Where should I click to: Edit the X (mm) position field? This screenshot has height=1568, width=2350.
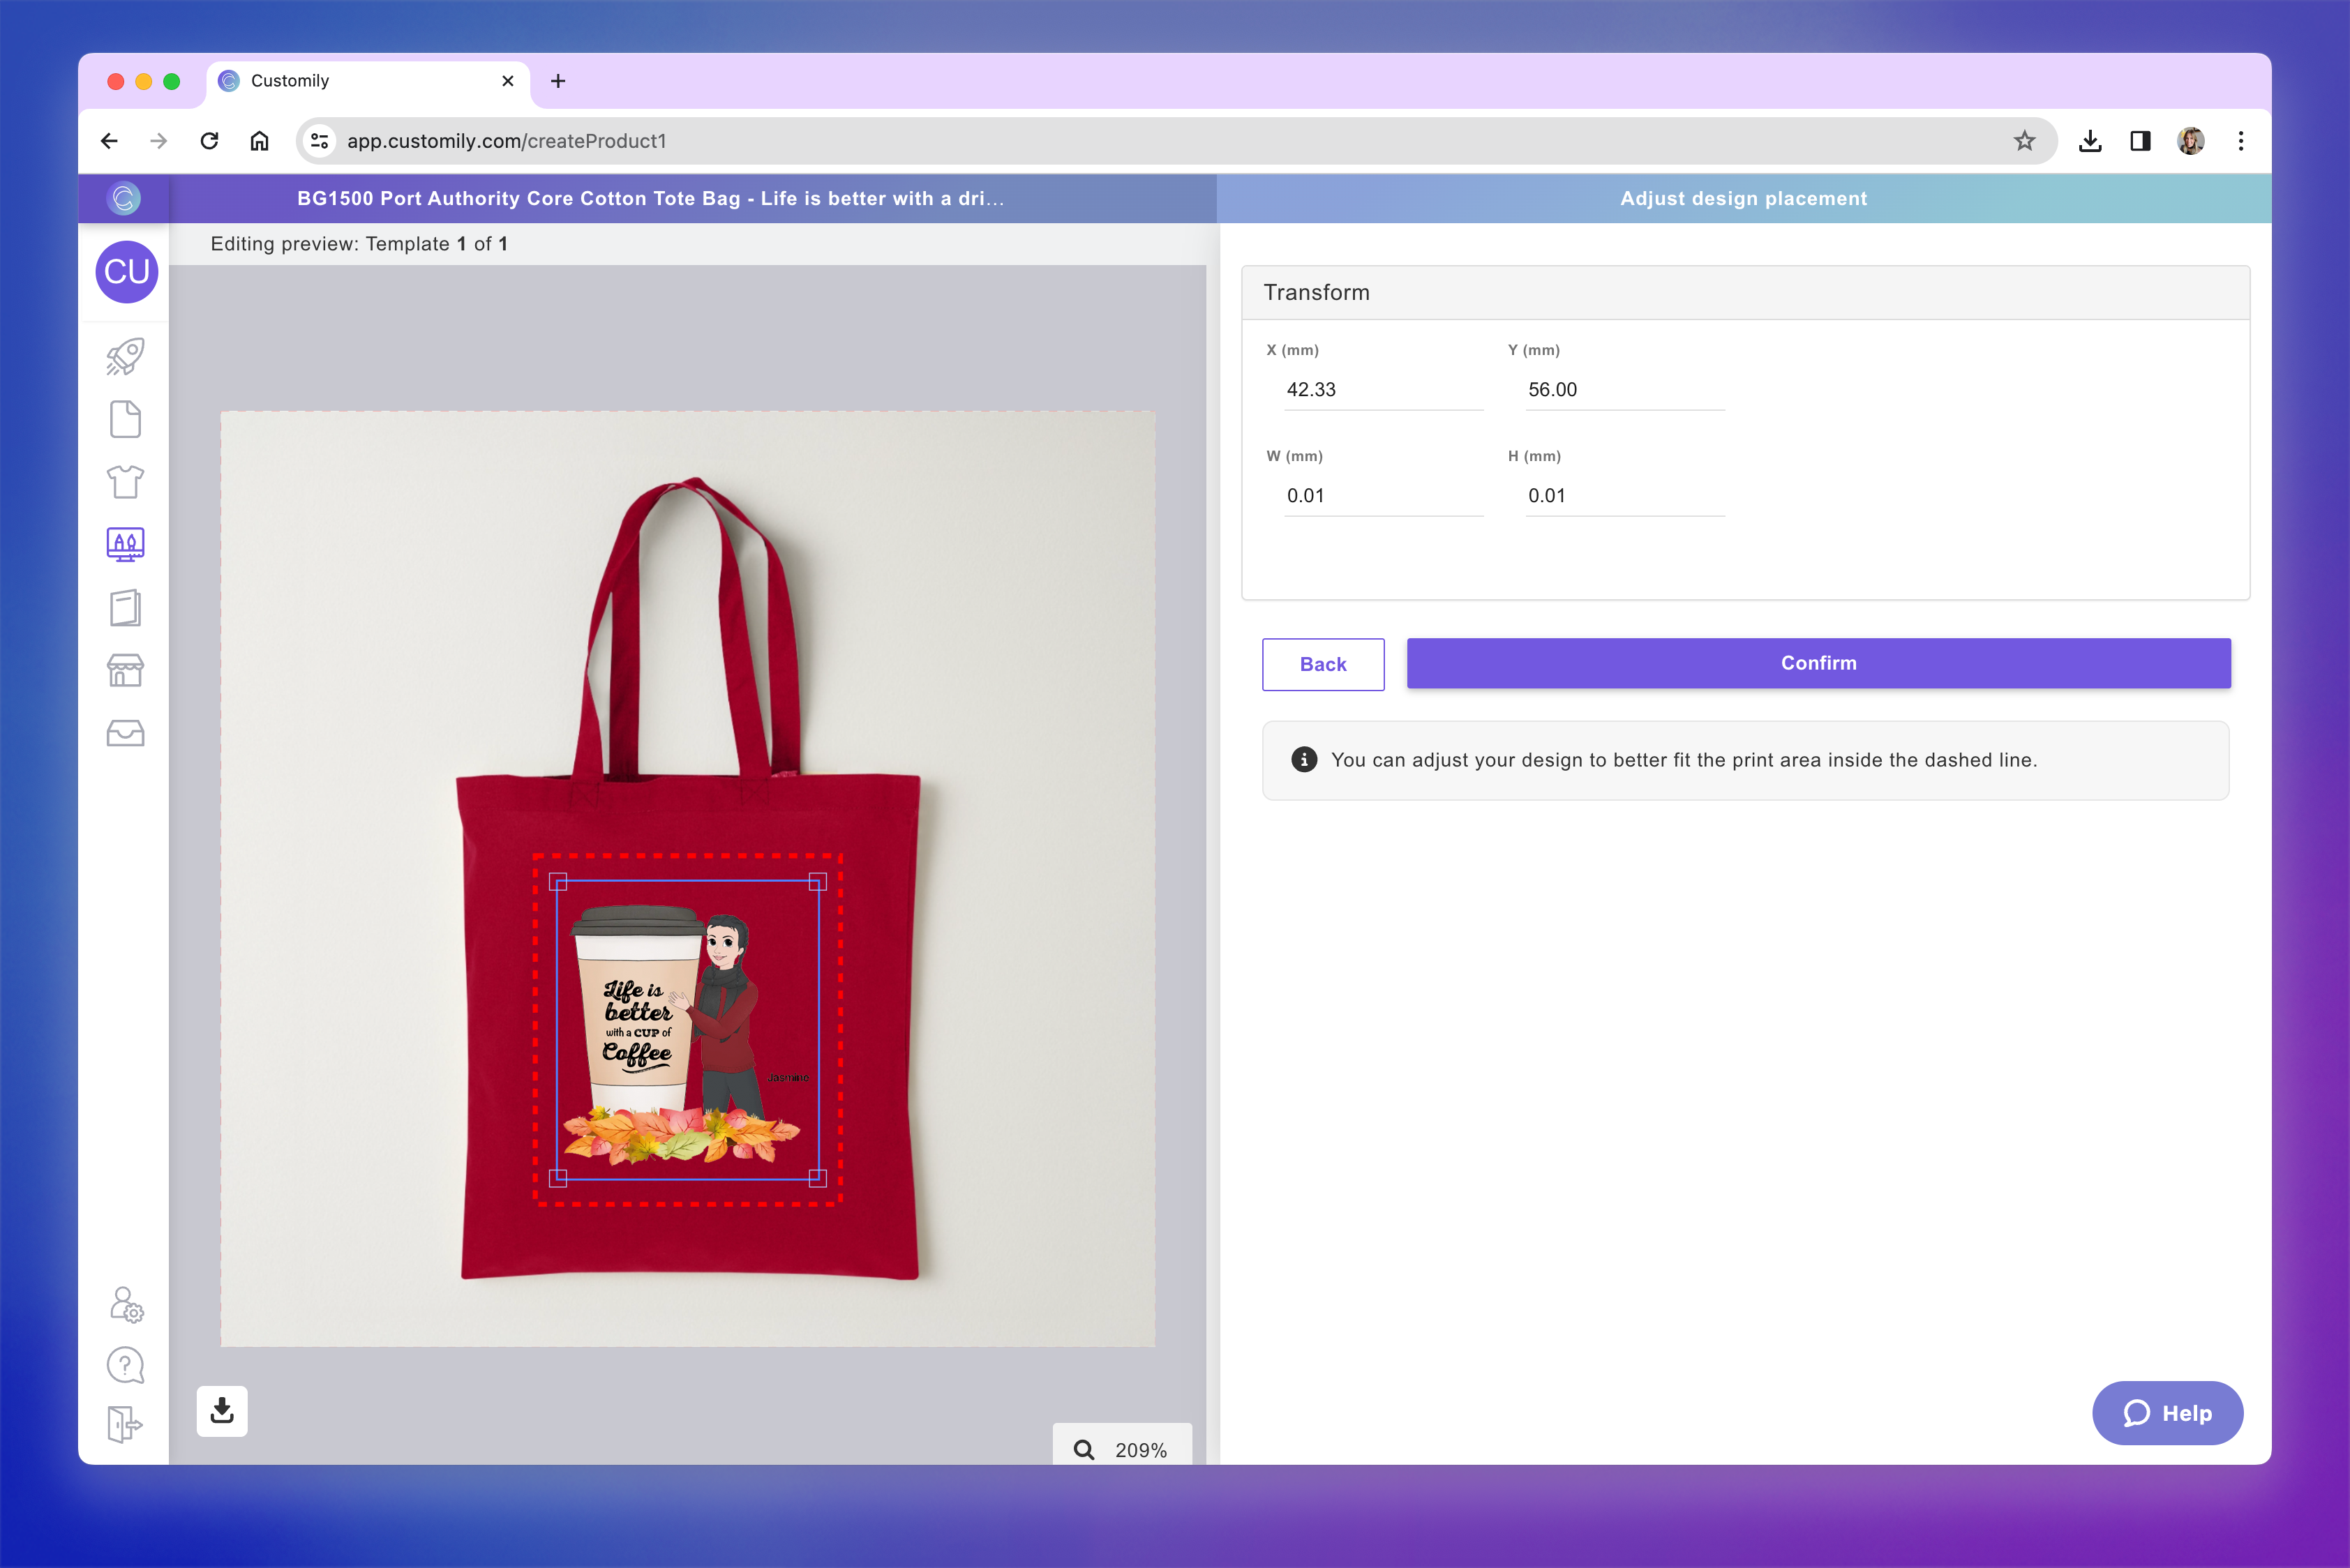click(1382, 390)
